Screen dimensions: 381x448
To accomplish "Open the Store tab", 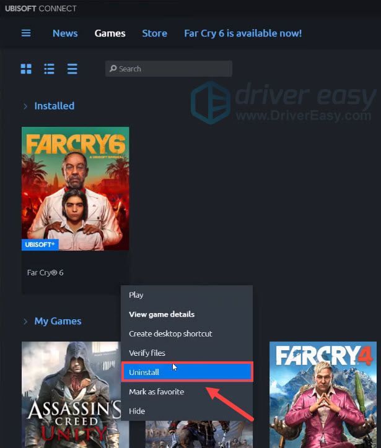I will click(x=155, y=33).
